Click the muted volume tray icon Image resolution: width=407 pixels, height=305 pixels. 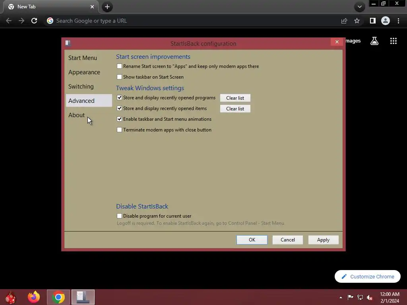pos(370,297)
